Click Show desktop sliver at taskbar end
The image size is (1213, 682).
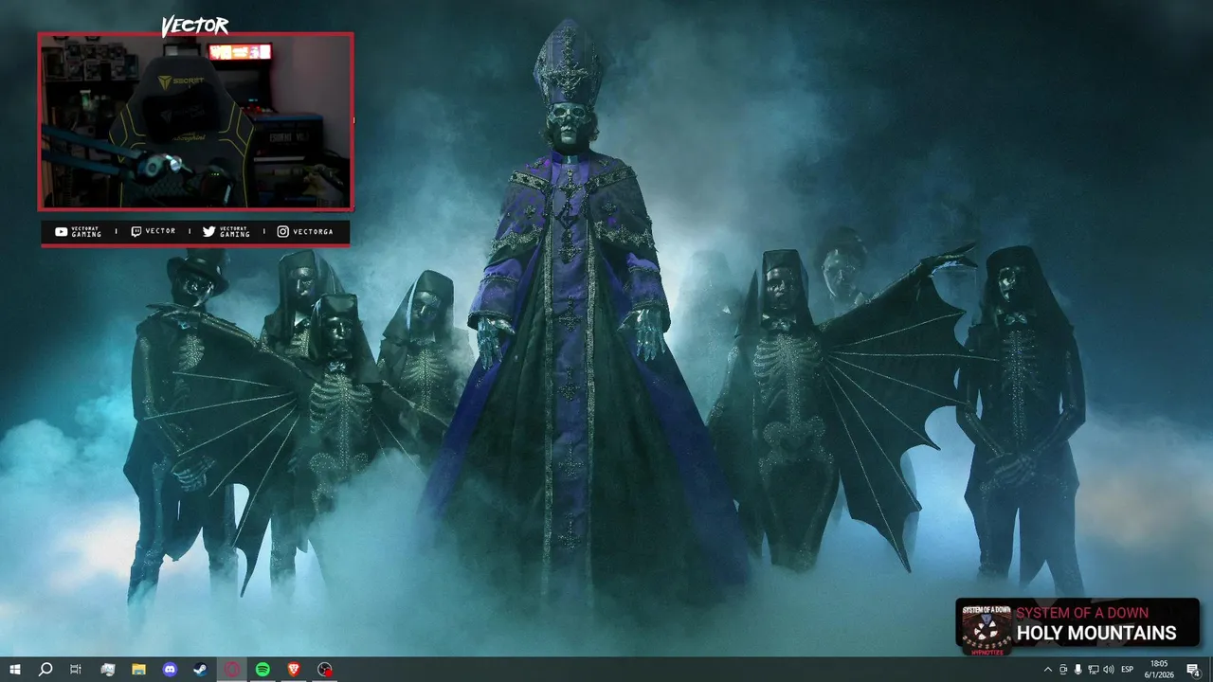coord(1210,670)
